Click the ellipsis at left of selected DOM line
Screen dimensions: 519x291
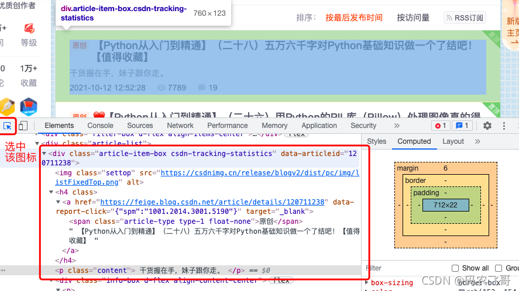[3, 271]
